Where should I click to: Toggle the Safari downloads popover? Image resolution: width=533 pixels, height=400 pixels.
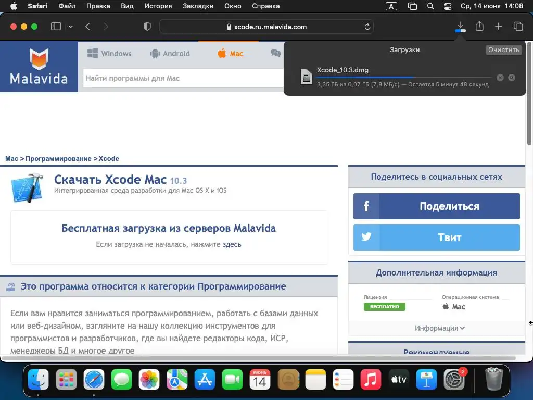[x=460, y=27]
